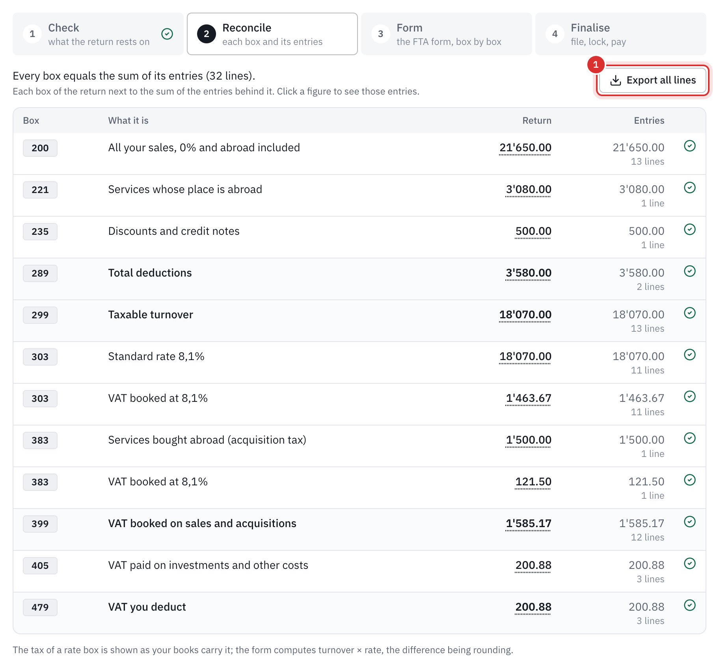719x665 pixels.
Task: Open entries behind return figure 121.50
Action: 533,482
